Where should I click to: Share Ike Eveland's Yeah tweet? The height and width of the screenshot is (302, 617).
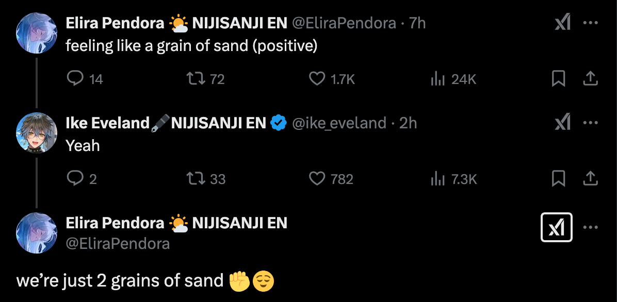[590, 178]
